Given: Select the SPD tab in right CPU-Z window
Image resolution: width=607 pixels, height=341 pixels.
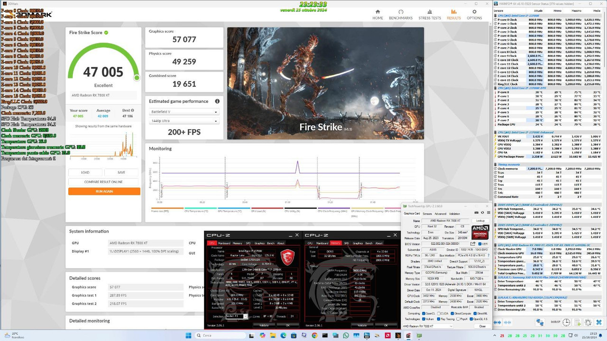Looking at the screenshot, I should tap(346, 243).
